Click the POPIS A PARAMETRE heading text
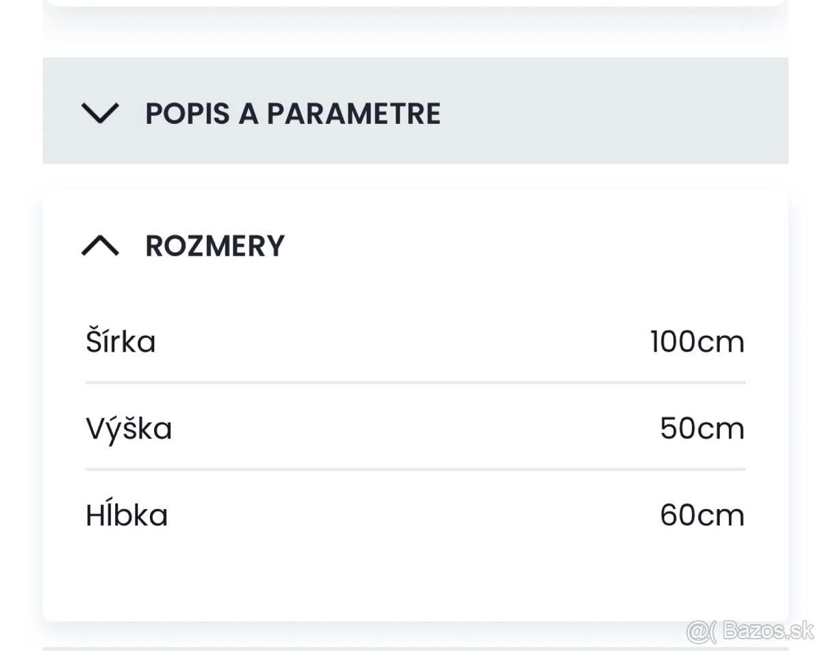Viewport: 822px width, 651px height. [292, 113]
